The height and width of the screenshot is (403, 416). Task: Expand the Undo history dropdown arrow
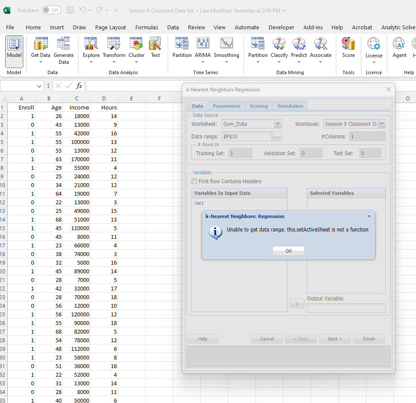tap(90, 10)
